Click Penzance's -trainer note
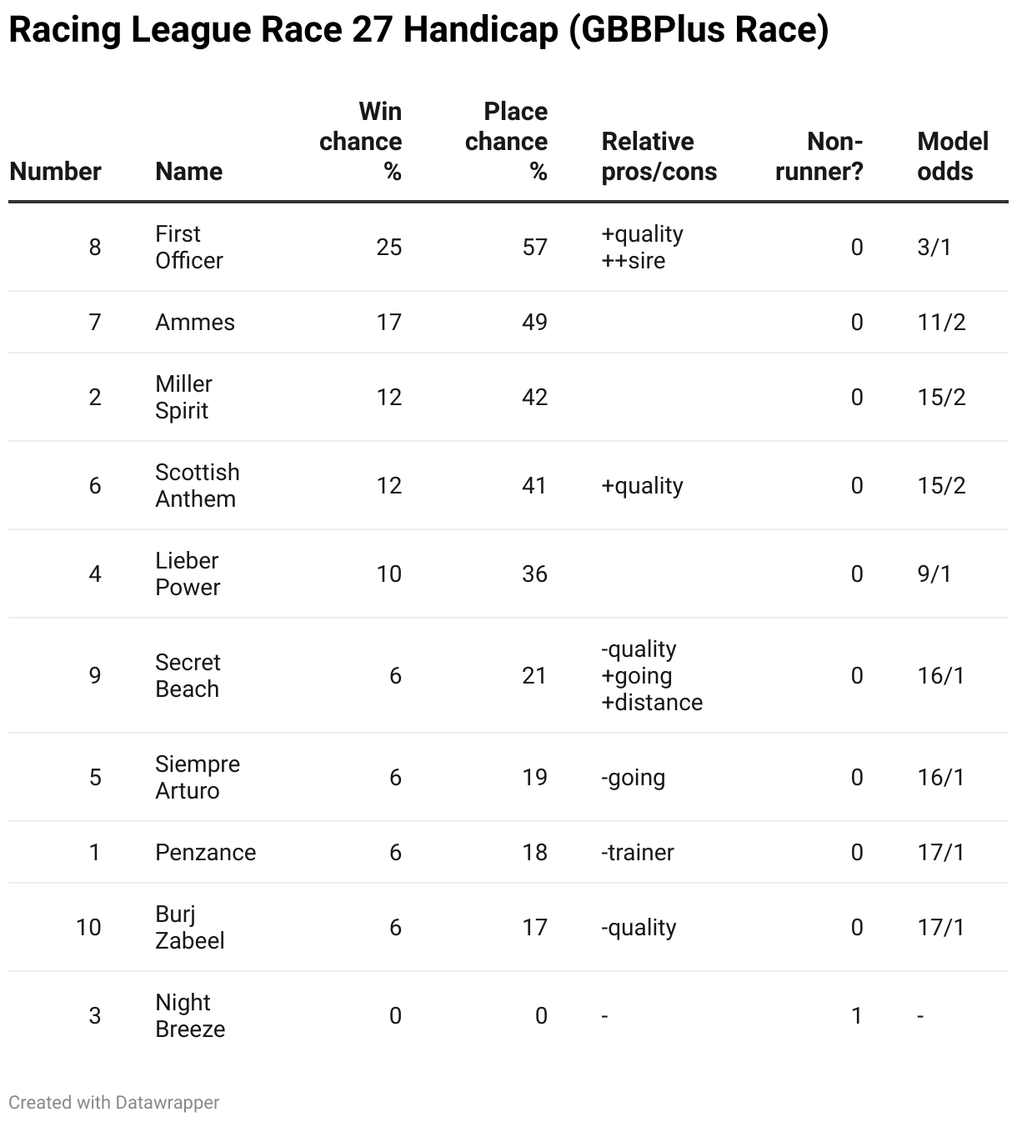Image resolution: width=1017 pixels, height=1122 pixels. click(637, 852)
